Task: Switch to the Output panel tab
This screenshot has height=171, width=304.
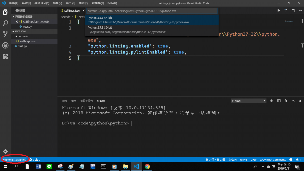Action: (x=74, y=101)
